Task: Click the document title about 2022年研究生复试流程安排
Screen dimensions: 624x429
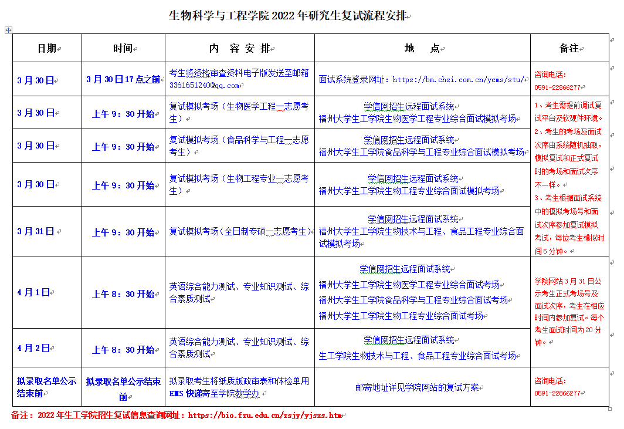Action: pos(287,15)
